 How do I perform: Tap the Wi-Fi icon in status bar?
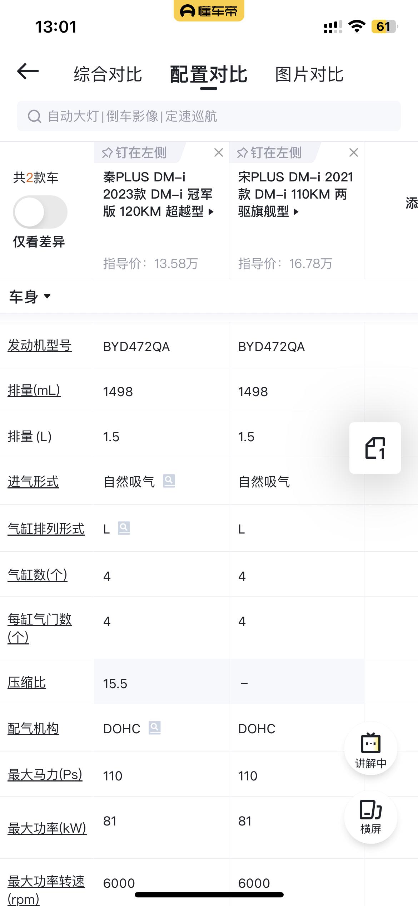(x=357, y=26)
